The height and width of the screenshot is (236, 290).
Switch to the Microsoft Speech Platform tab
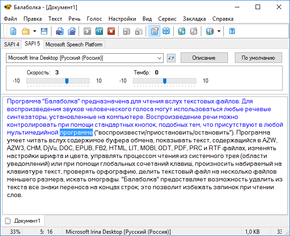tap(74, 45)
